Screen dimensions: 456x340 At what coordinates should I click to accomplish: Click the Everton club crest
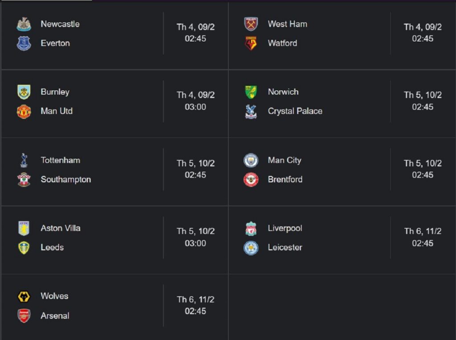coord(24,43)
